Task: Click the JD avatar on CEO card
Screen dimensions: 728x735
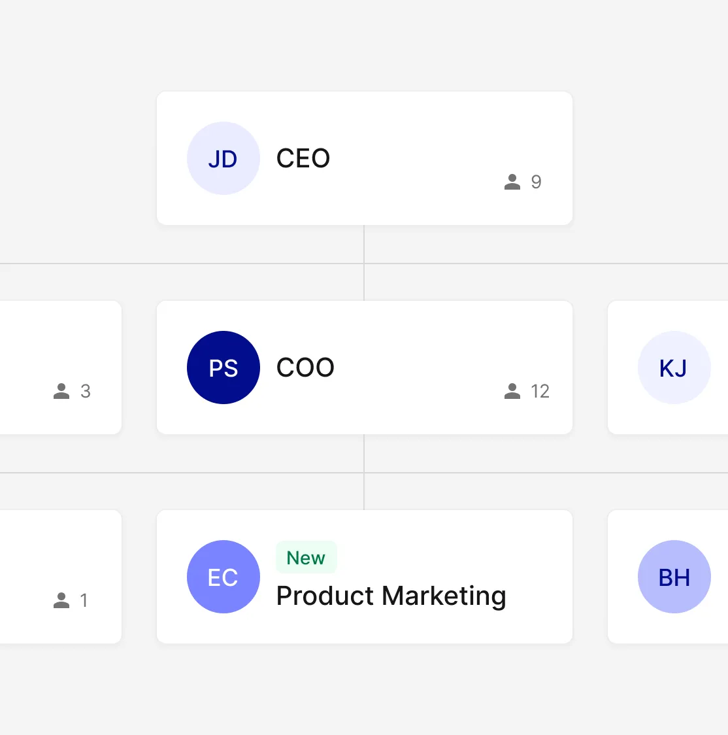Action: click(223, 158)
